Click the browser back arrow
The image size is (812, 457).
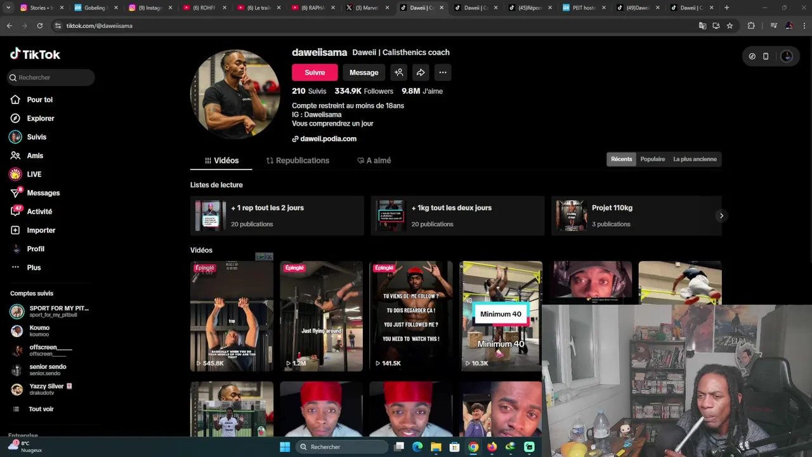coord(9,25)
